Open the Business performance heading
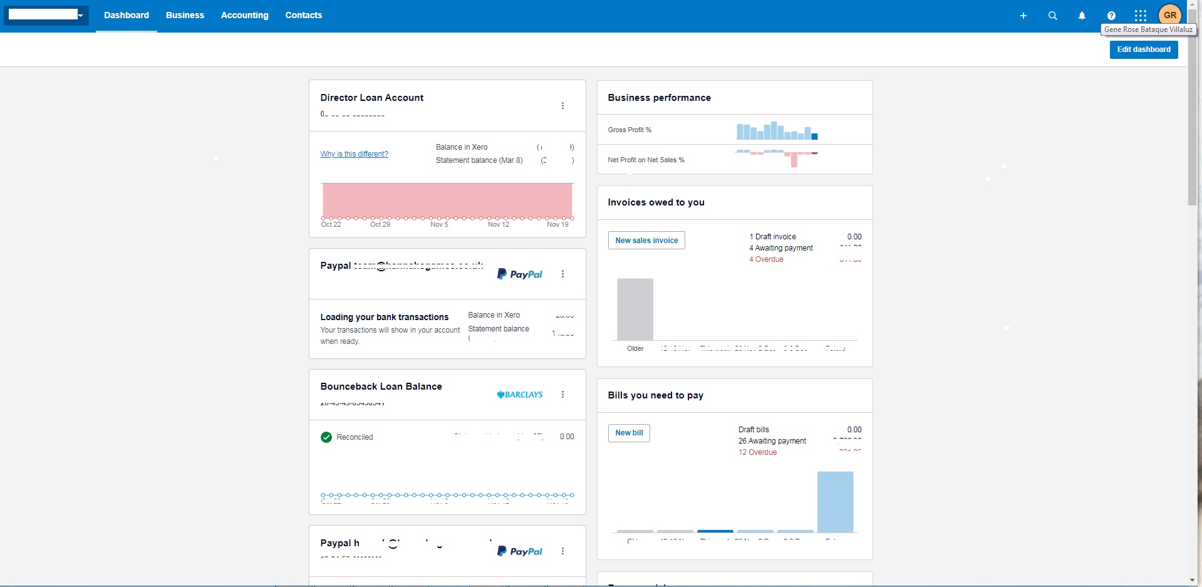This screenshot has width=1202, height=587. 659,98
